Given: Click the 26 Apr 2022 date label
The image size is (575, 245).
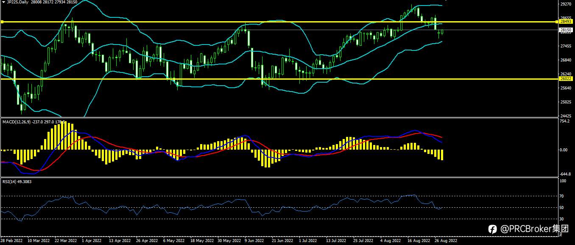Looking at the screenshot, I should (x=146, y=240).
